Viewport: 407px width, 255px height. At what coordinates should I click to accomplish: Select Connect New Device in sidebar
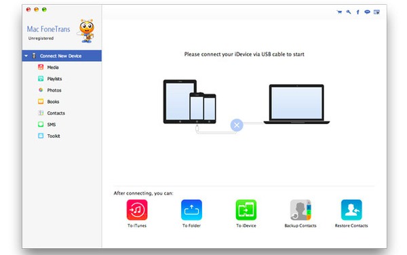62,56
